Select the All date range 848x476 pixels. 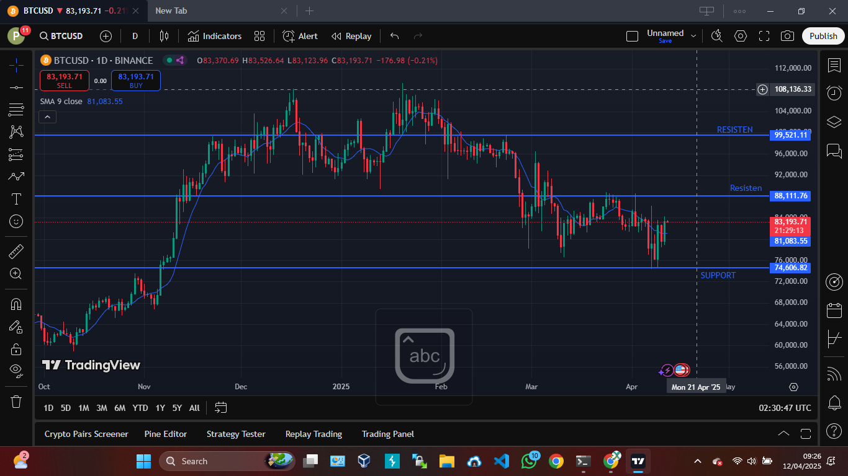(194, 408)
